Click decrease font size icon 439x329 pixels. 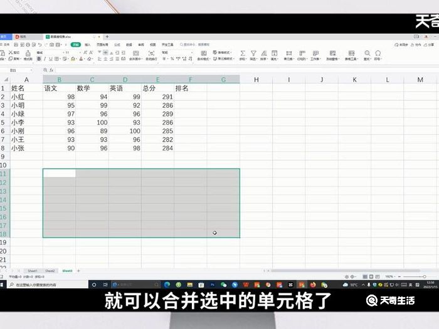point(91,52)
